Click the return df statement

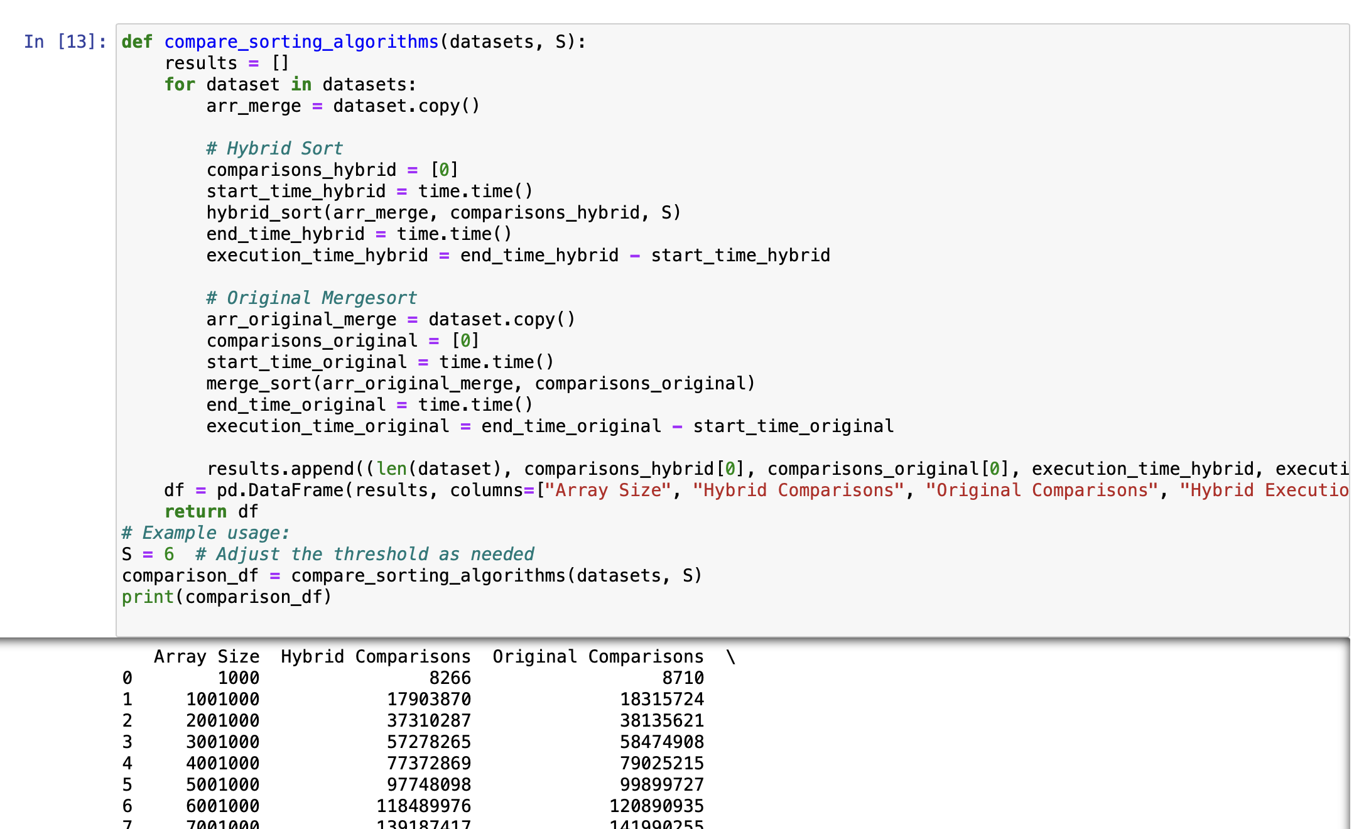(210, 511)
